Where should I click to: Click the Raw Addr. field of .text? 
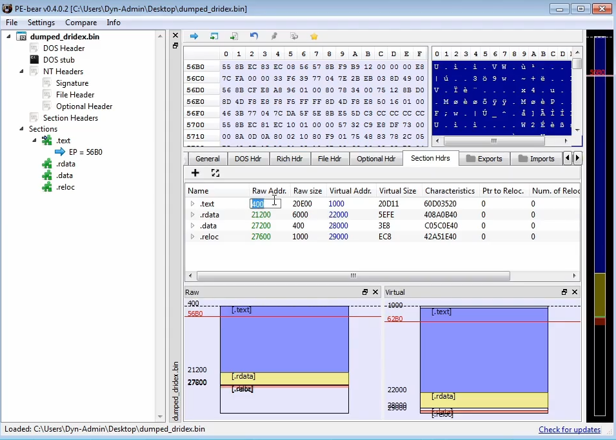point(265,204)
